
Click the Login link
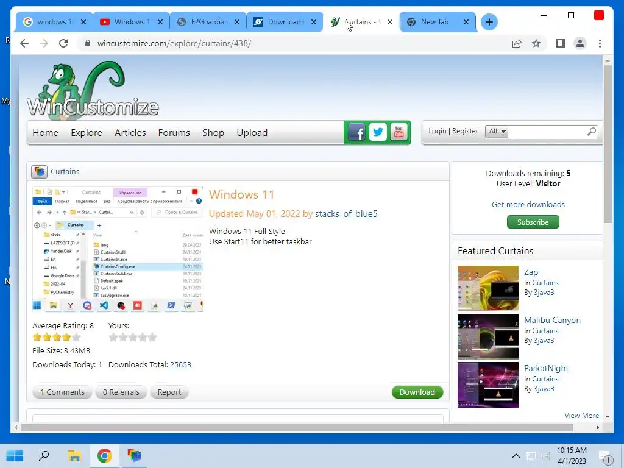[x=438, y=131]
